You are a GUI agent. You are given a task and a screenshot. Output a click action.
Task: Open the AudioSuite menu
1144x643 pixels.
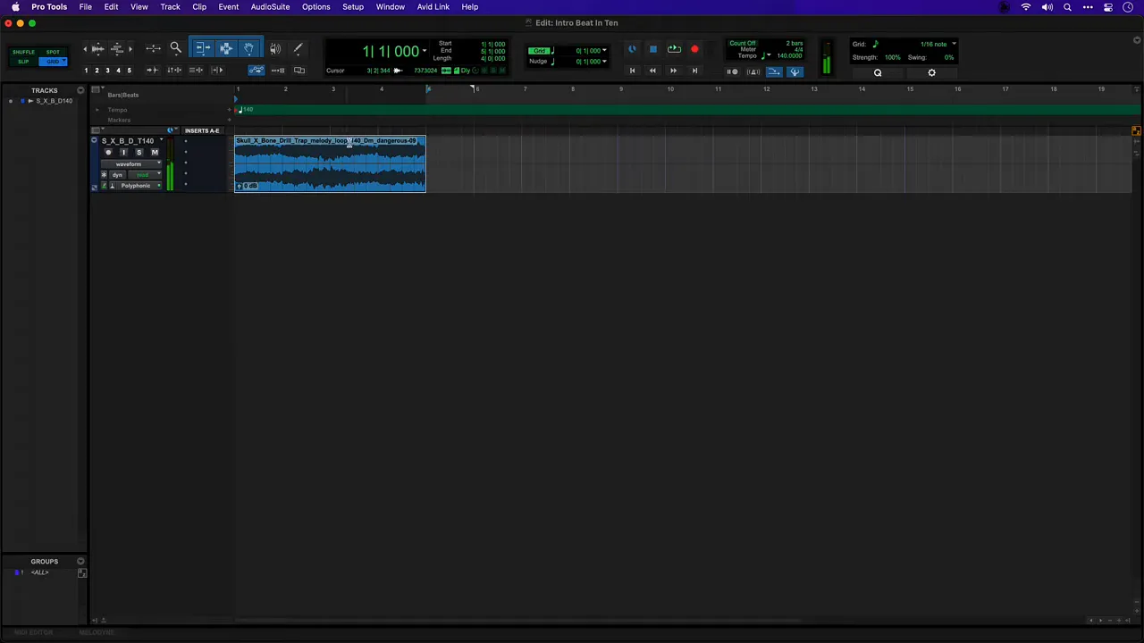click(x=270, y=7)
